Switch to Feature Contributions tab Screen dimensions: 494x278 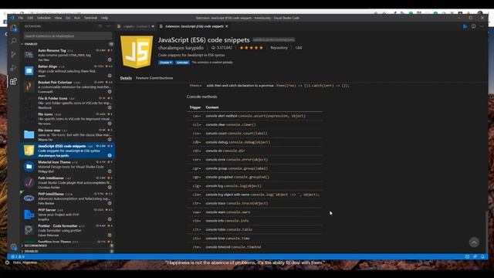click(154, 78)
